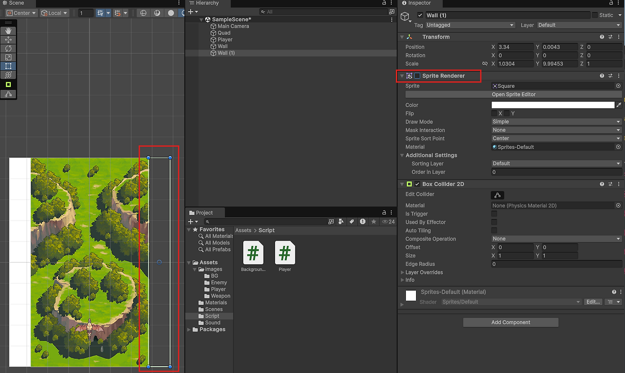Viewport: 625px width, 373px height.
Task: Click the Open Sprite Editor button
Action: tap(514, 94)
